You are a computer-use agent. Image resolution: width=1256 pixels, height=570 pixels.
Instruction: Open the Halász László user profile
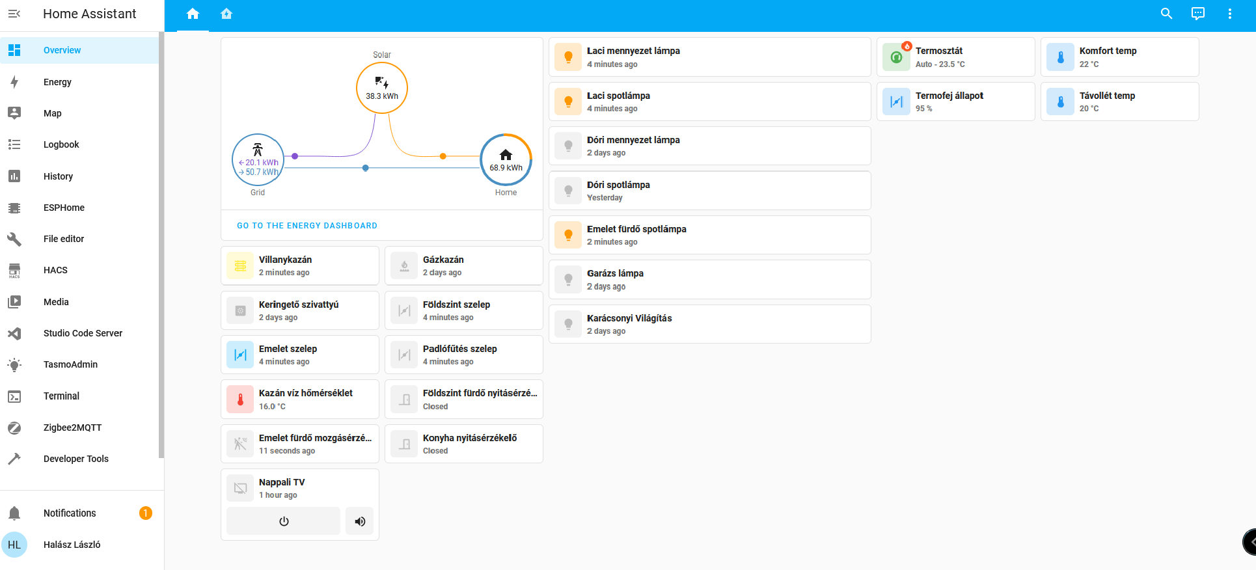pyautogui.click(x=72, y=545)
